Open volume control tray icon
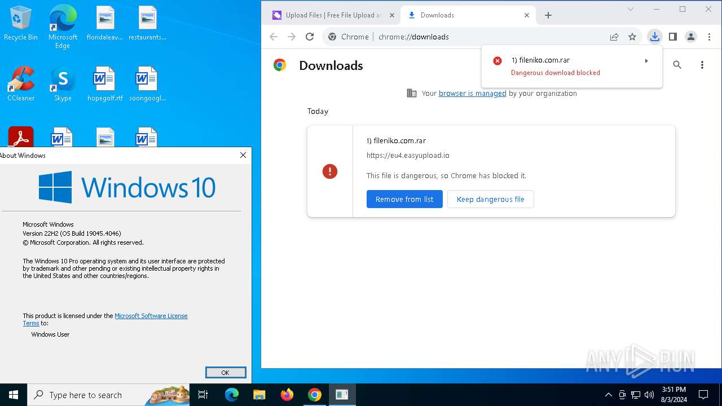722x406 pixels. [649, 395]
